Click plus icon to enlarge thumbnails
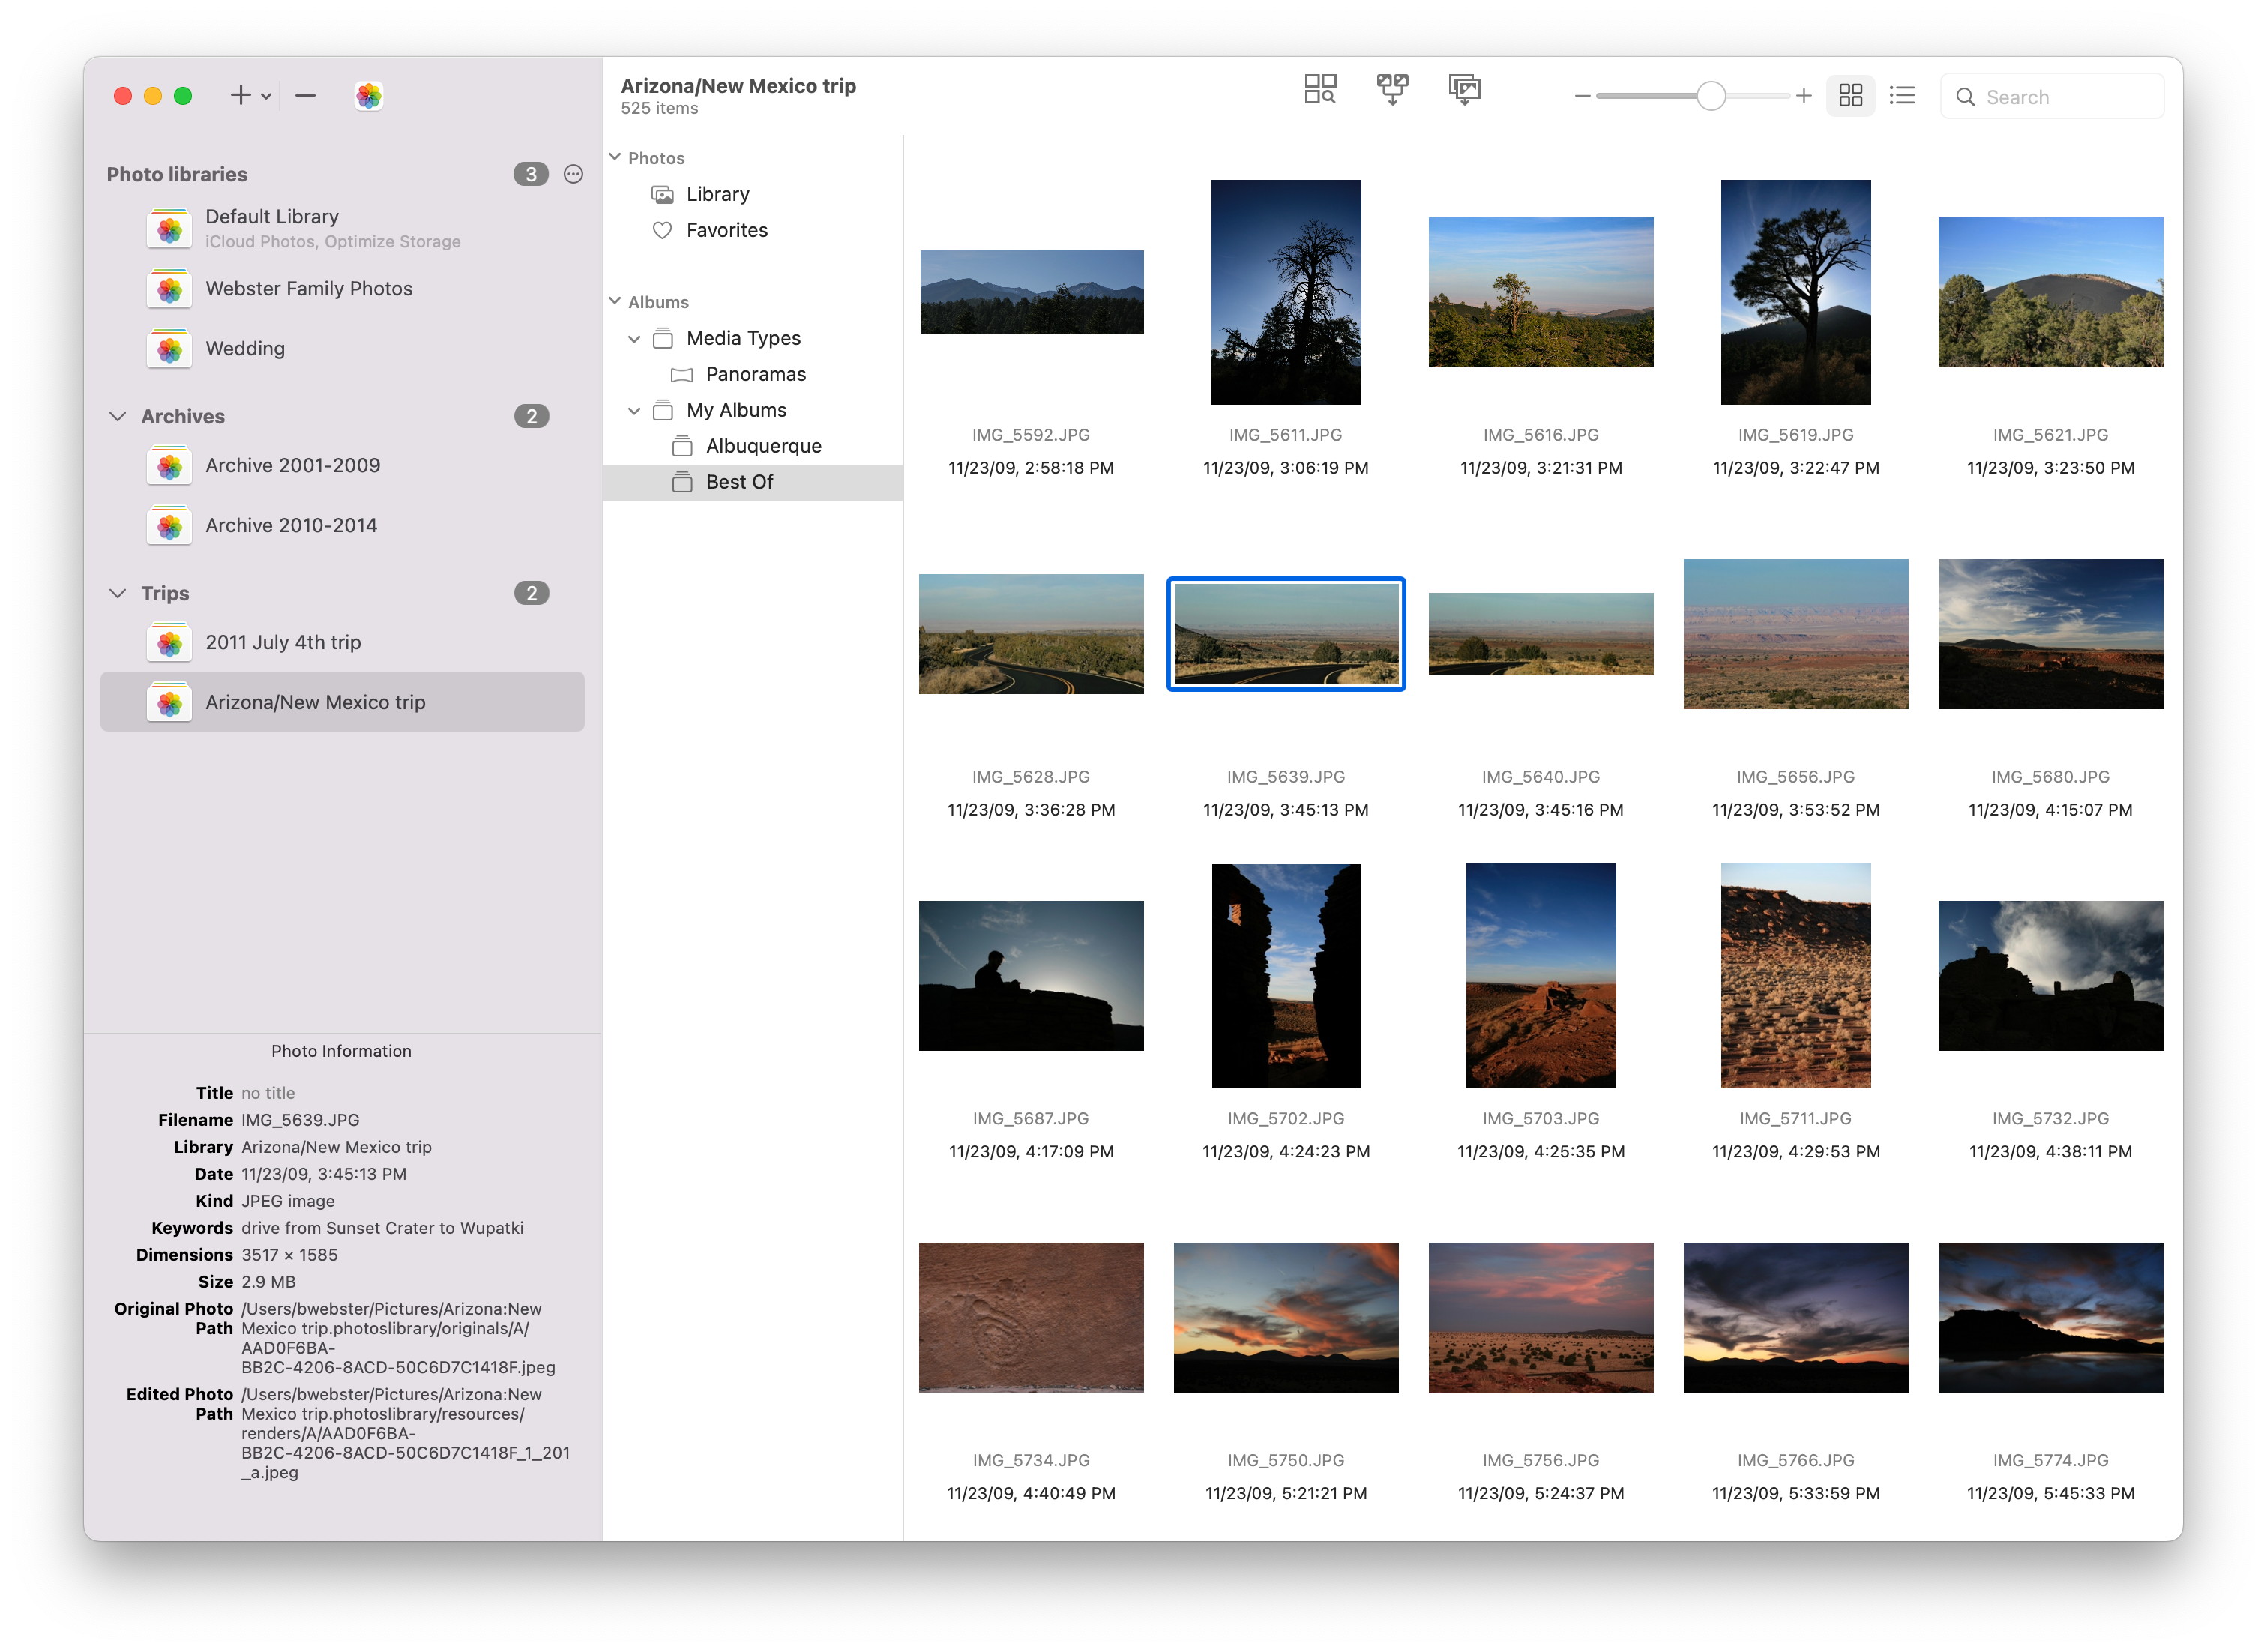The image size is (2267, 1652). [x=1803, y=96]
